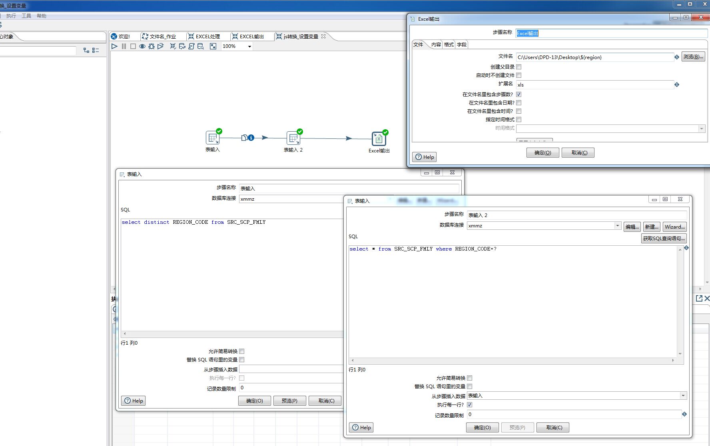
Task: Switch to the EXCEL处理 tab
Action: (x=204, y=36)
